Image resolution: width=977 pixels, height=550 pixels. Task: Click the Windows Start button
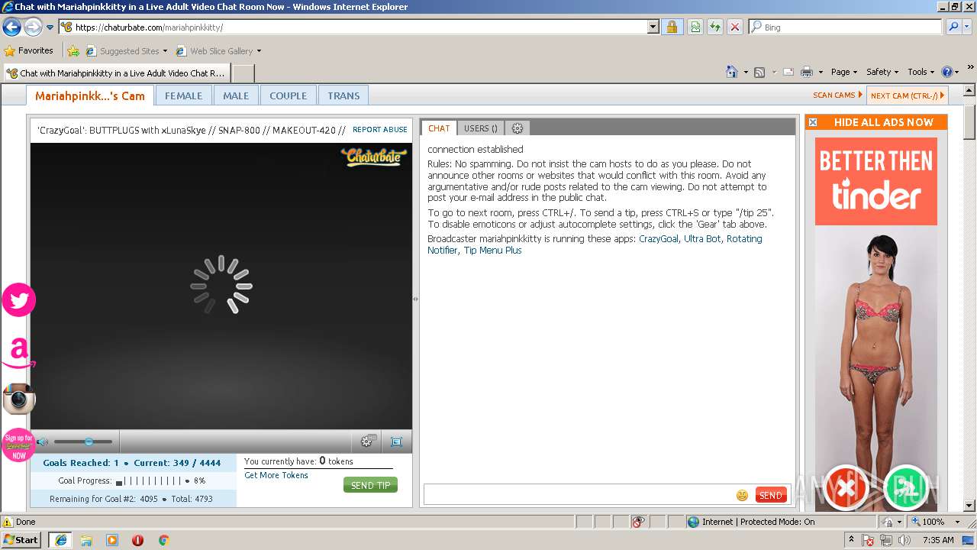click(x=22, y=540)
